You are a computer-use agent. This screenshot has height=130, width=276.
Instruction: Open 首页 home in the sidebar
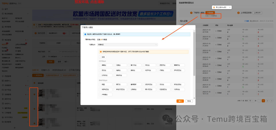point(5,9)
